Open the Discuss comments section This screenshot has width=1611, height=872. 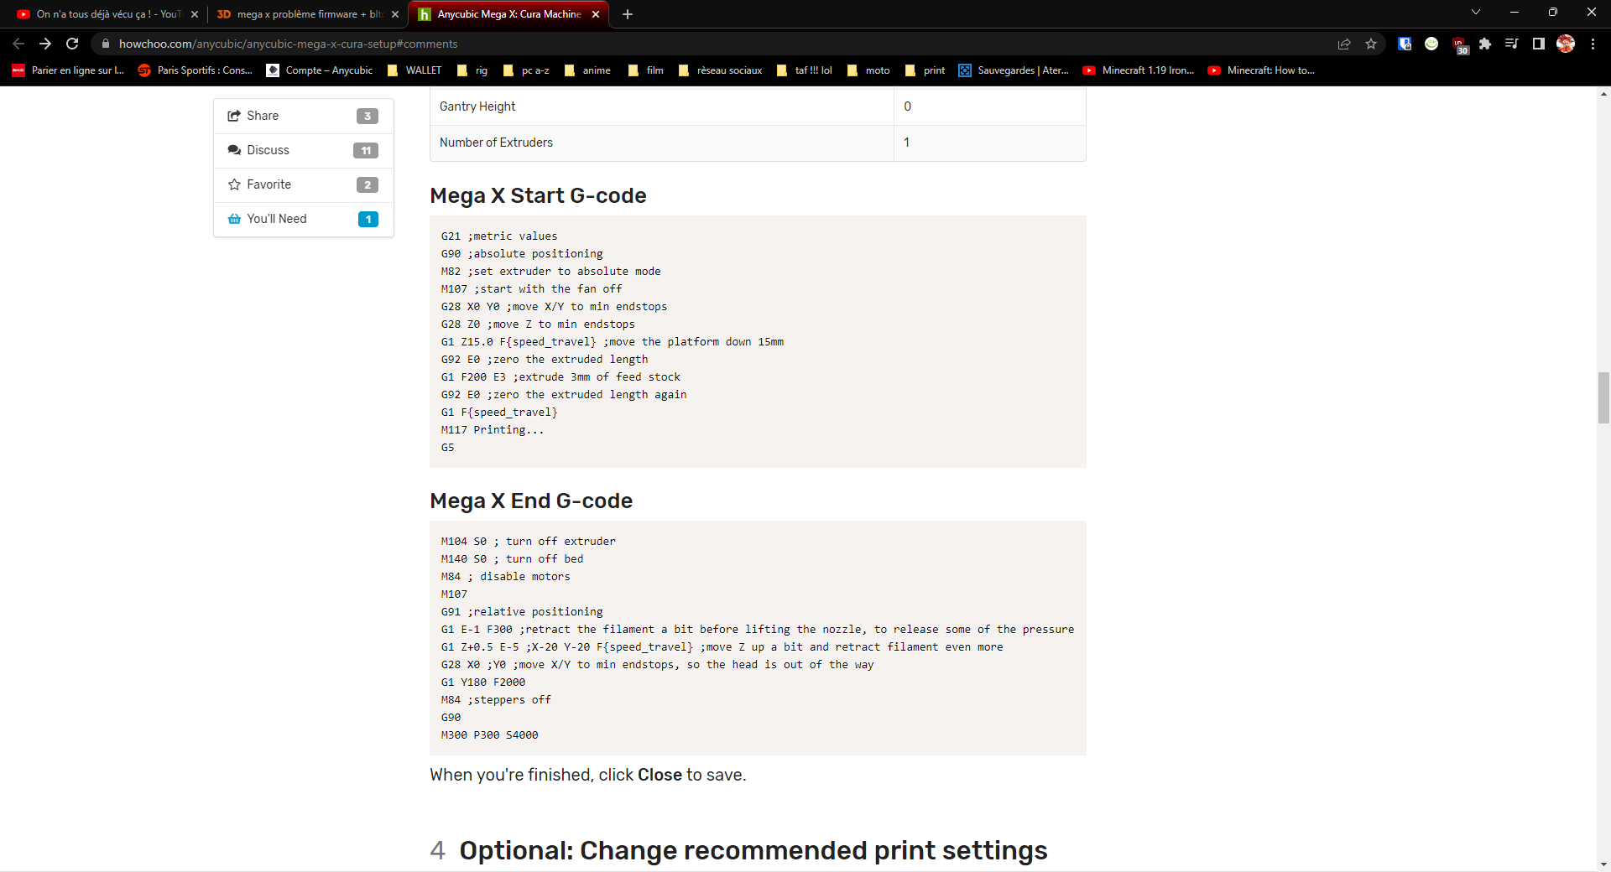pyautogui.click(x=303, y=150)
